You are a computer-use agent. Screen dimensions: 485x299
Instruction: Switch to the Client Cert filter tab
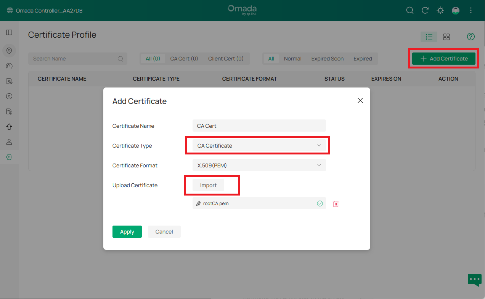tap(226, 59)
